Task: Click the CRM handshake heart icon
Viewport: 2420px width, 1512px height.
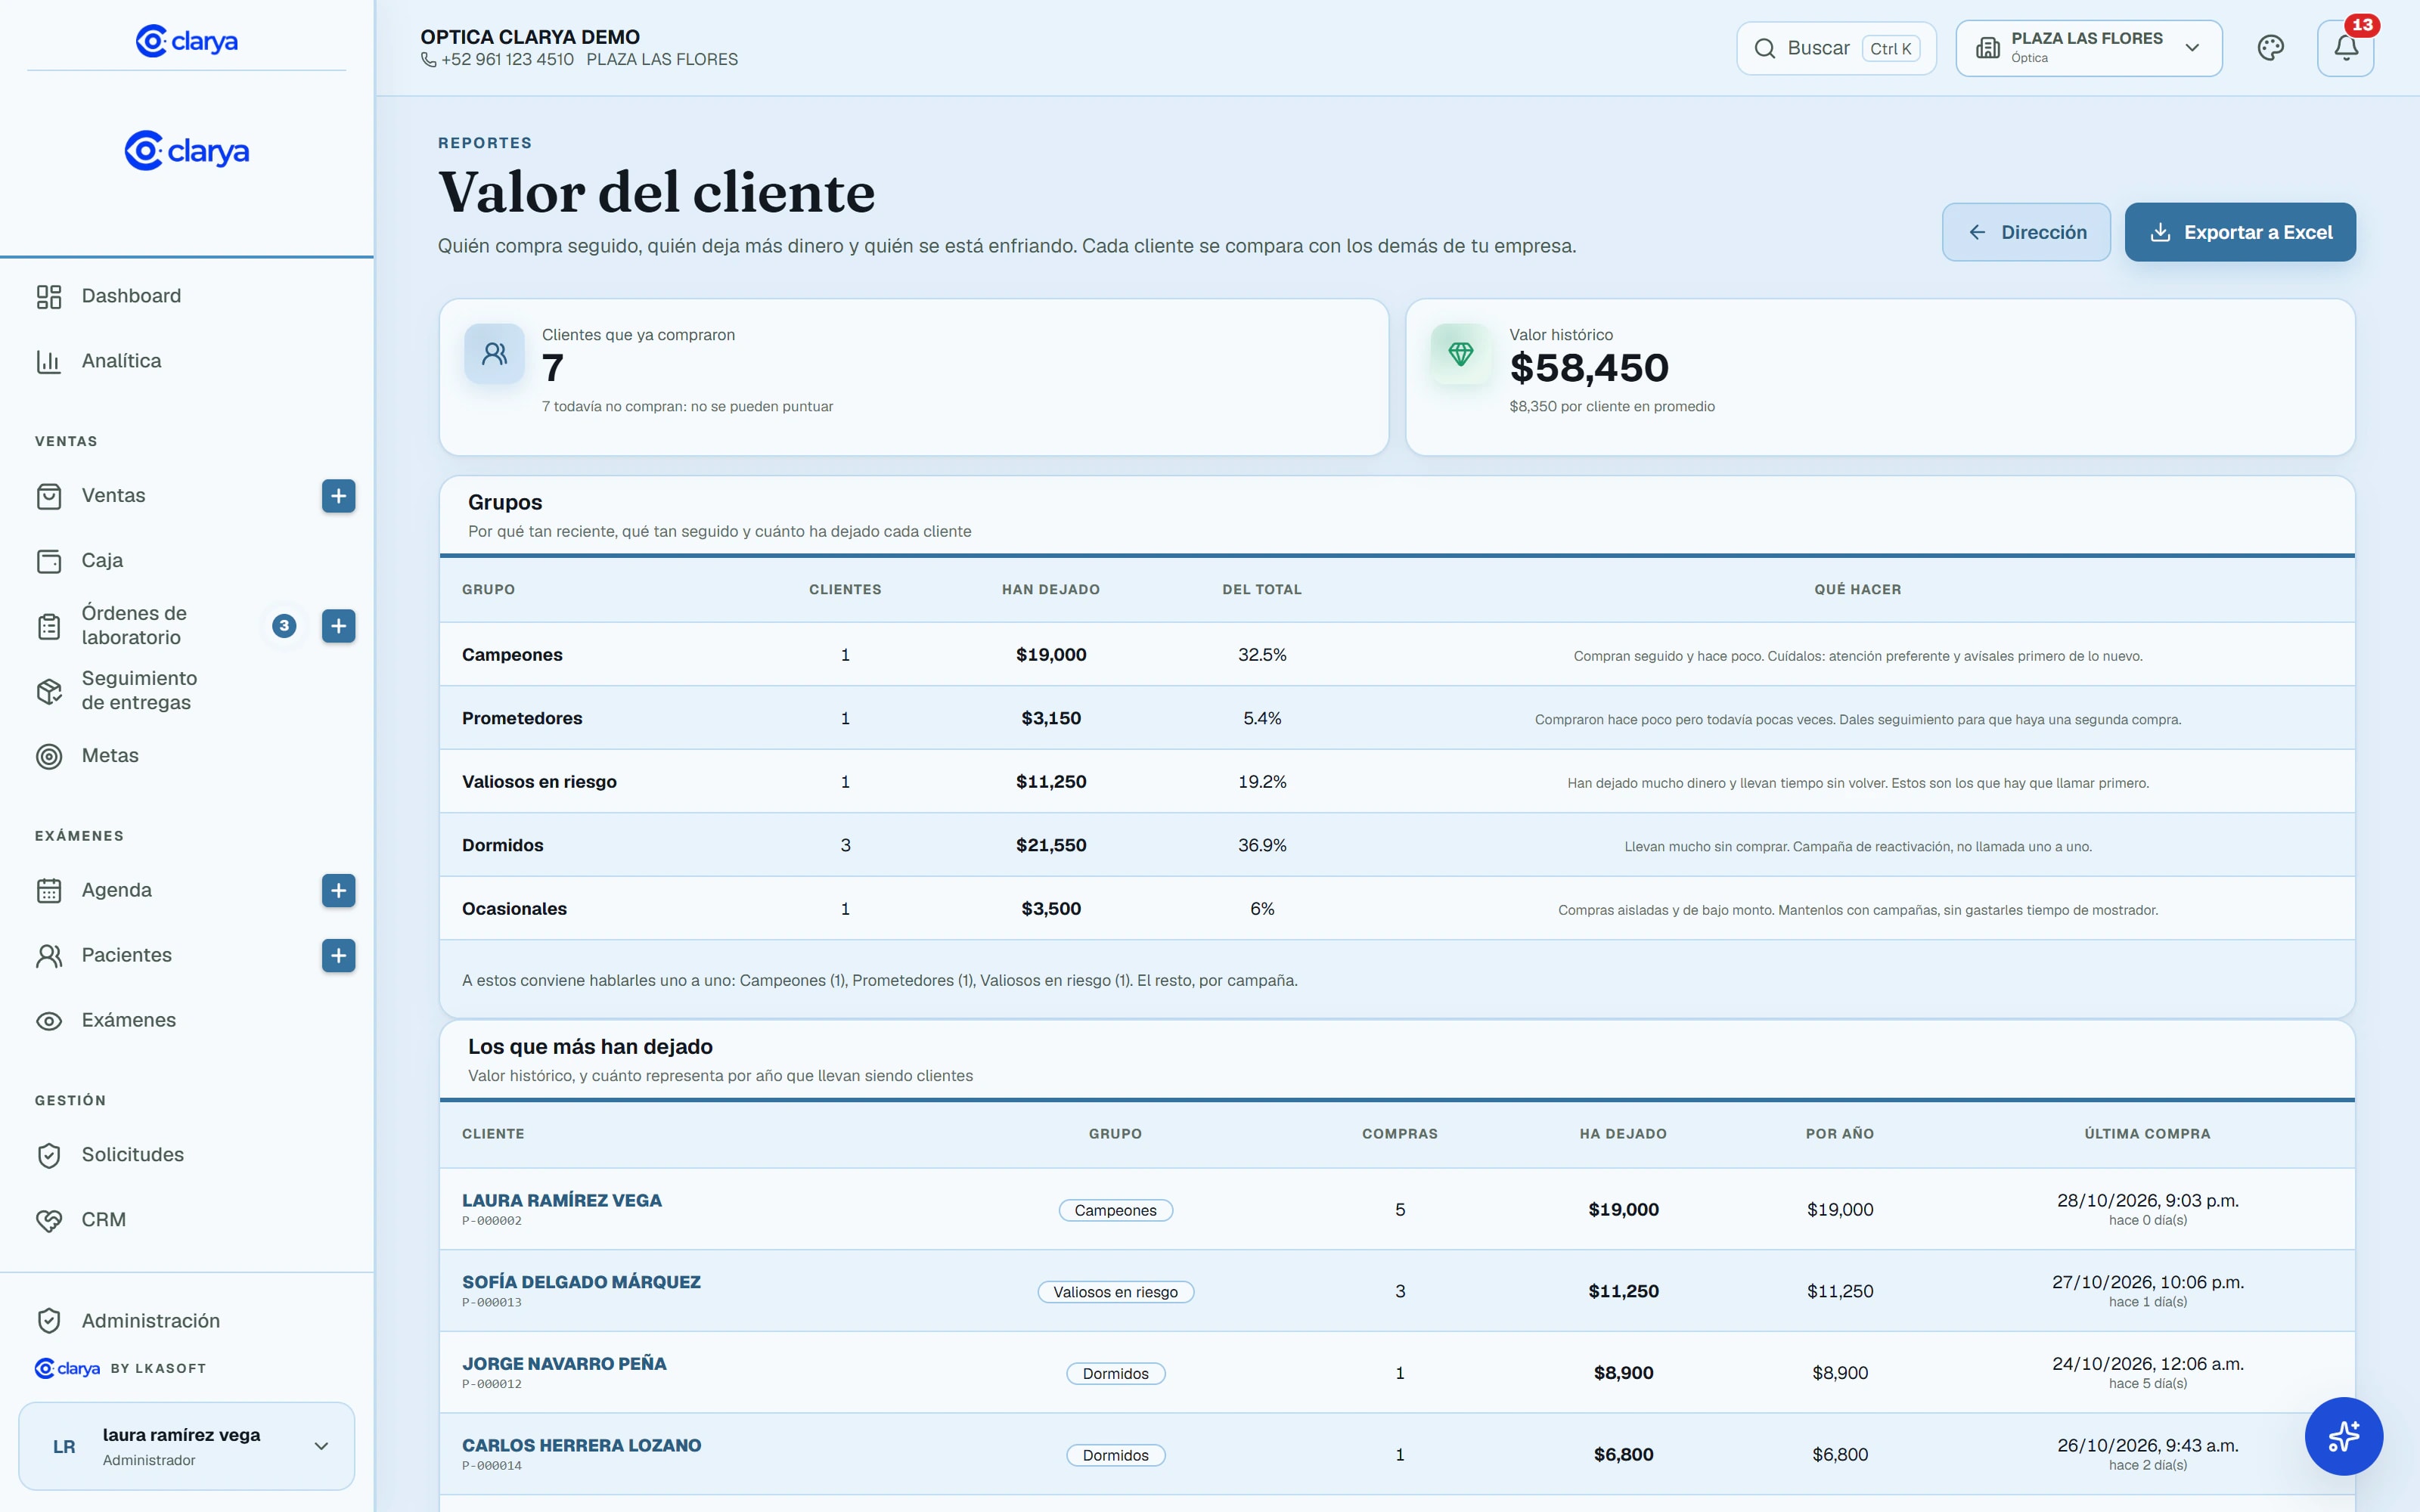Action: click(49, 1220)
